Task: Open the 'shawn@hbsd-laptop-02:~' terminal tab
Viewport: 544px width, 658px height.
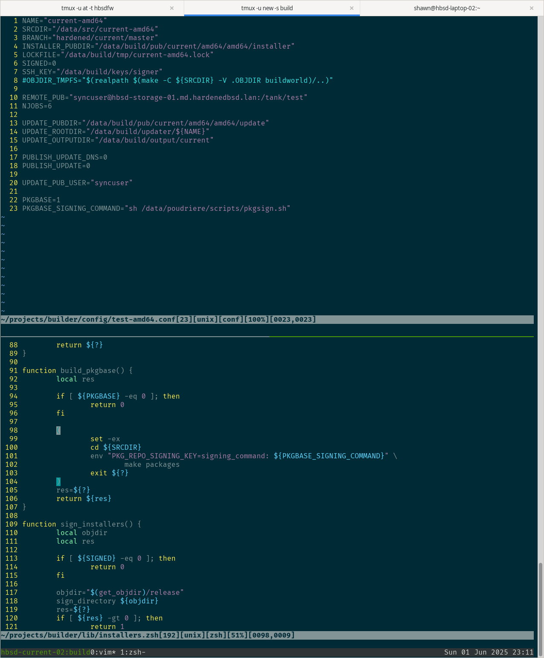Action: click(447, 8)
